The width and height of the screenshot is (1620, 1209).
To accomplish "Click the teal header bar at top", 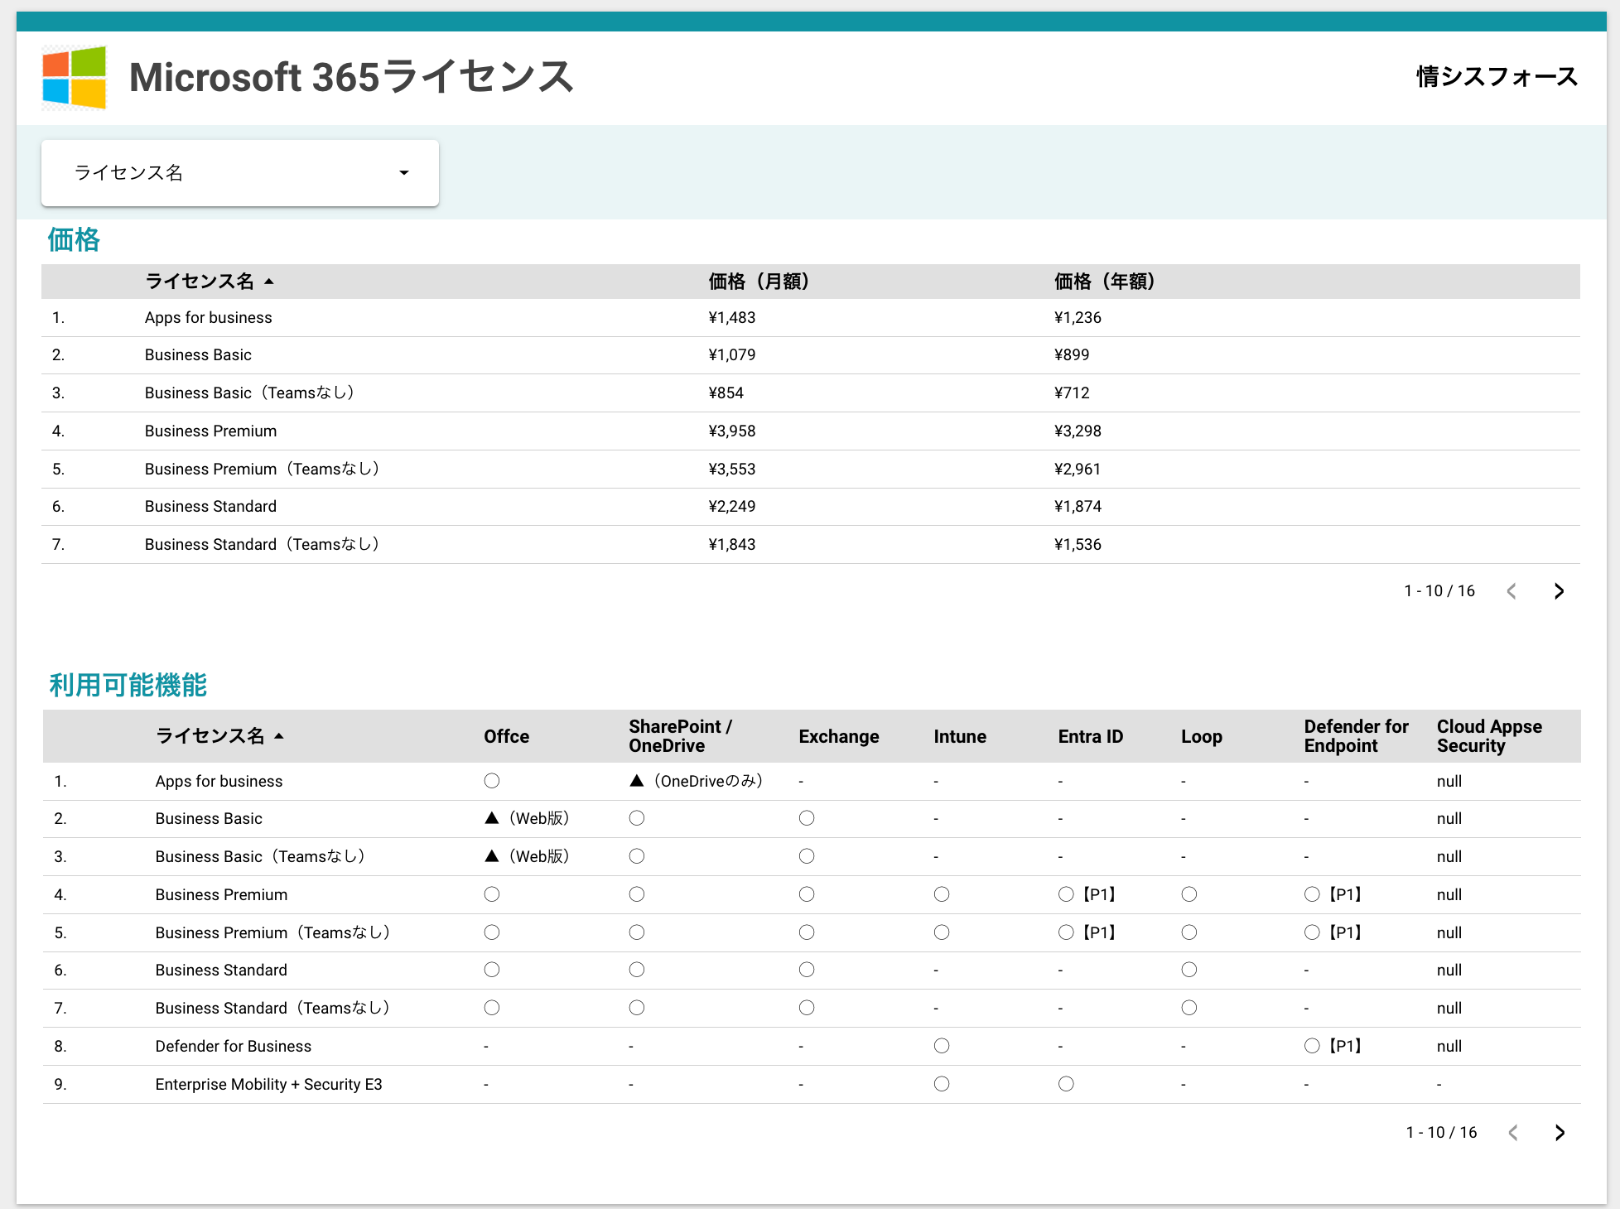I will (810, 22).
